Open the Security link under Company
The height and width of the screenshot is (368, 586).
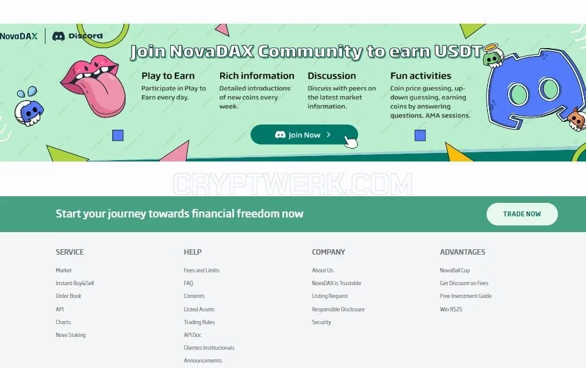pyautogui.click(x=321, y=322)
